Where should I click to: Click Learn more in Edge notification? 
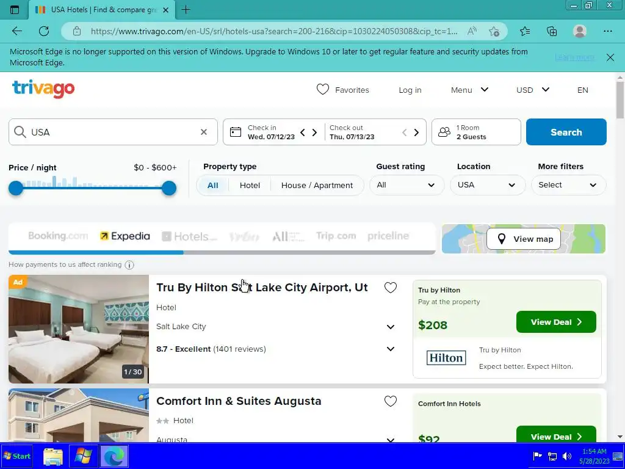pos(574,57)
